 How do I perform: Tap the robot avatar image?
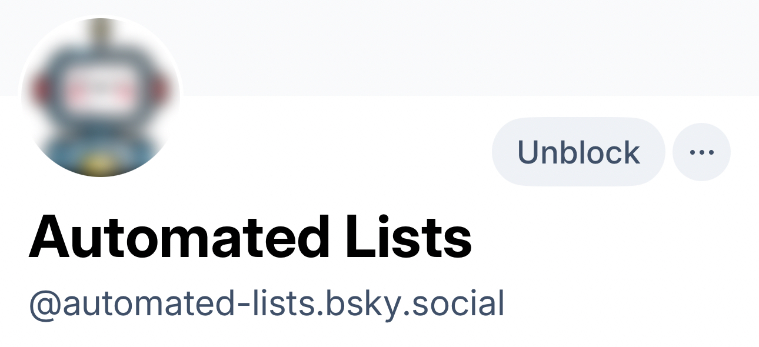(x=101, y=97)
